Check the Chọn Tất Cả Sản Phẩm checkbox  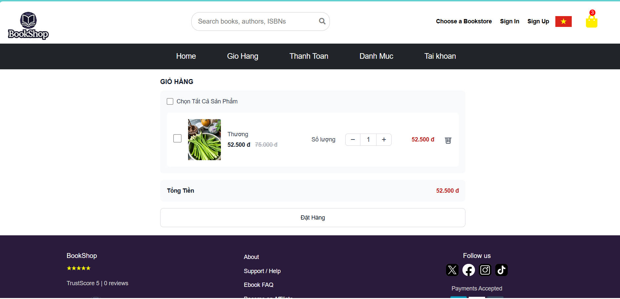coord(170,101)
